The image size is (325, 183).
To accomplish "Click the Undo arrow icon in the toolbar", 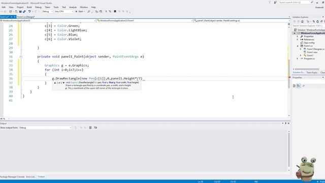I will [29, 12].
